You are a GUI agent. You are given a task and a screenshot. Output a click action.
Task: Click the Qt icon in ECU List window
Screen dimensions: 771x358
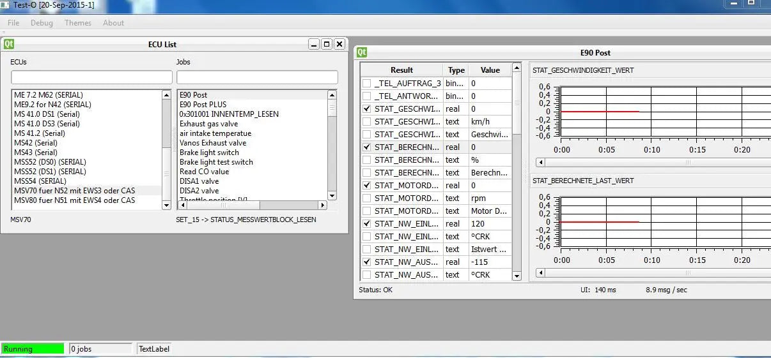coord(9,44)
